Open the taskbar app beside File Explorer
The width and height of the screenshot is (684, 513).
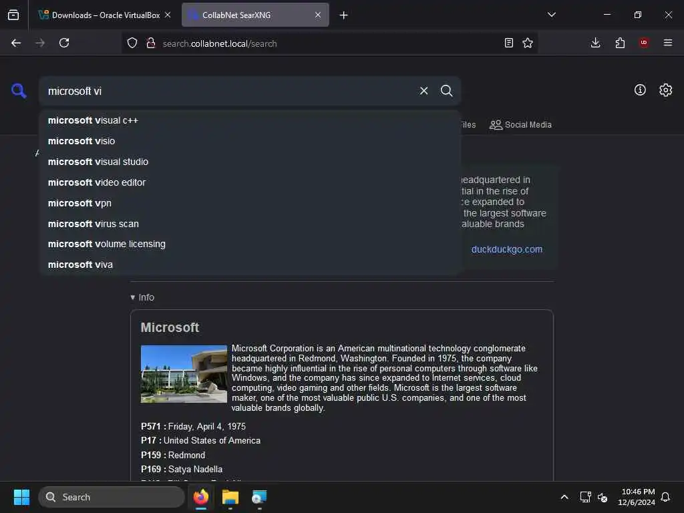click(x=259, y=497)
